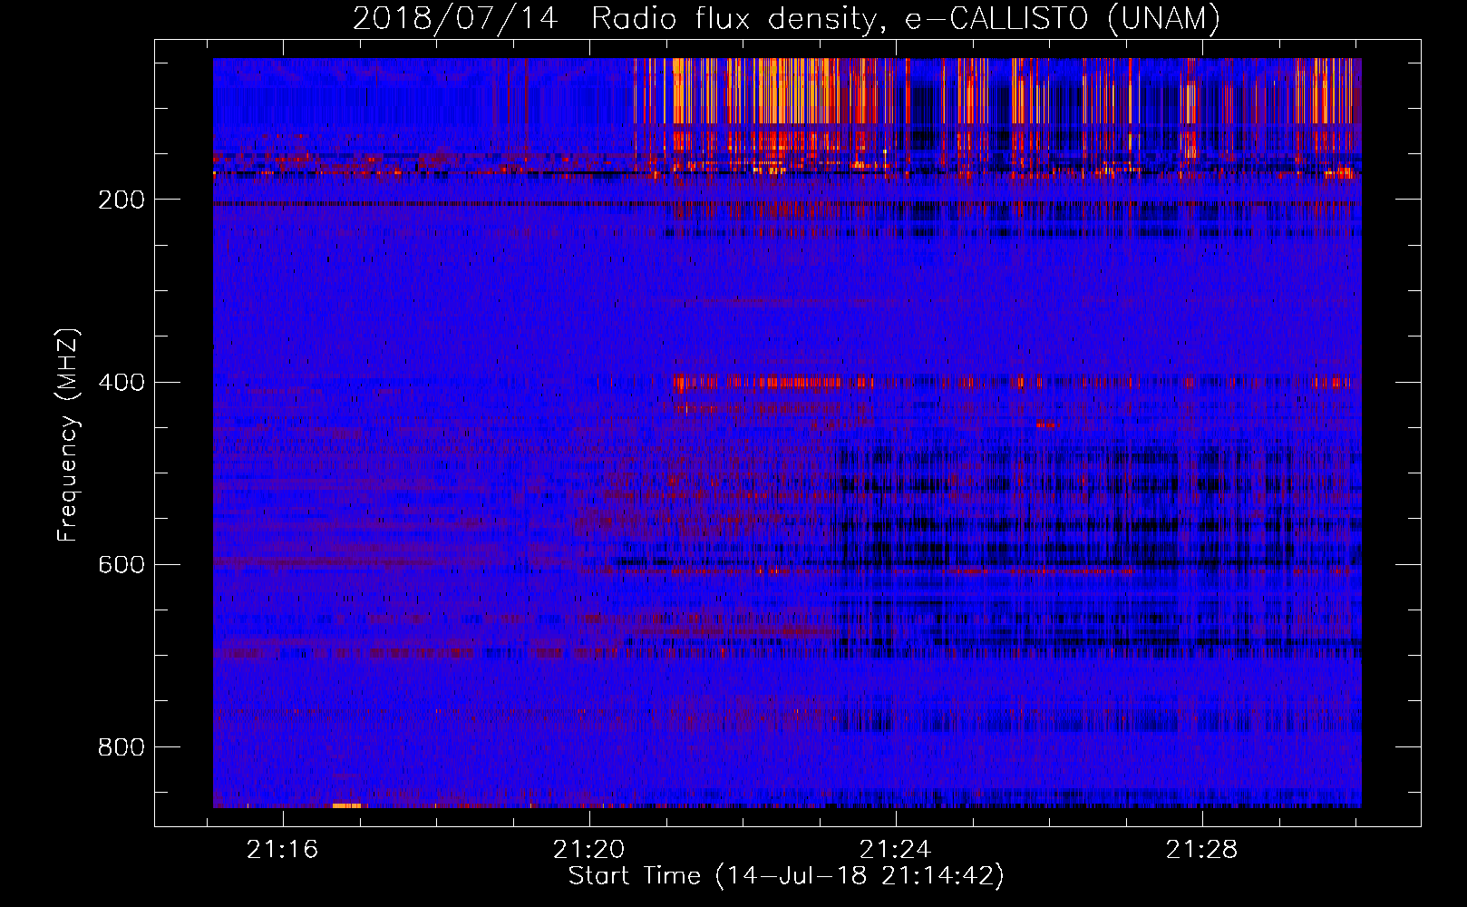Click the 21:28 time tick label
Image resolution: width=1467 pixels, height=907 pixels.
1201,850
